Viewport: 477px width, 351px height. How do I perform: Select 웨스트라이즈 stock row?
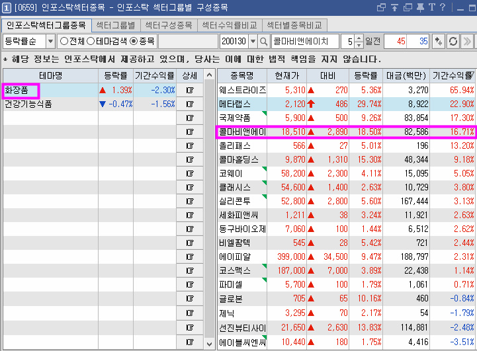point(346,90)
